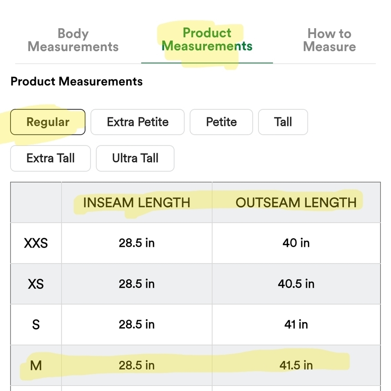Viewport: 391px width, 391px height.
Task: Click the S size row label
Action: click(x=36, y=325)
